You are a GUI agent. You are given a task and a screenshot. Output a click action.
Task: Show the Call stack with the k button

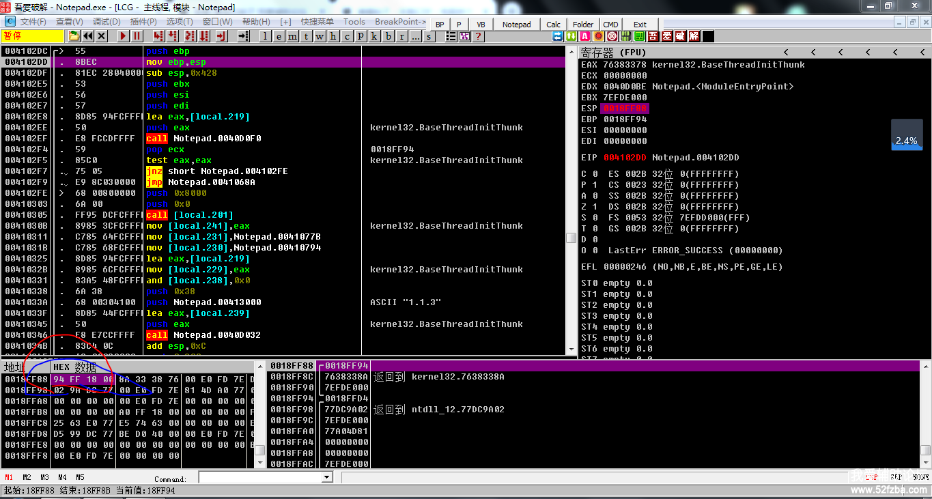click(x=374, y=36)
